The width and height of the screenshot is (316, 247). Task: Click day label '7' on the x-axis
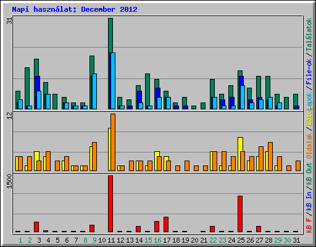pyautogui.click(x=76, y=240)
